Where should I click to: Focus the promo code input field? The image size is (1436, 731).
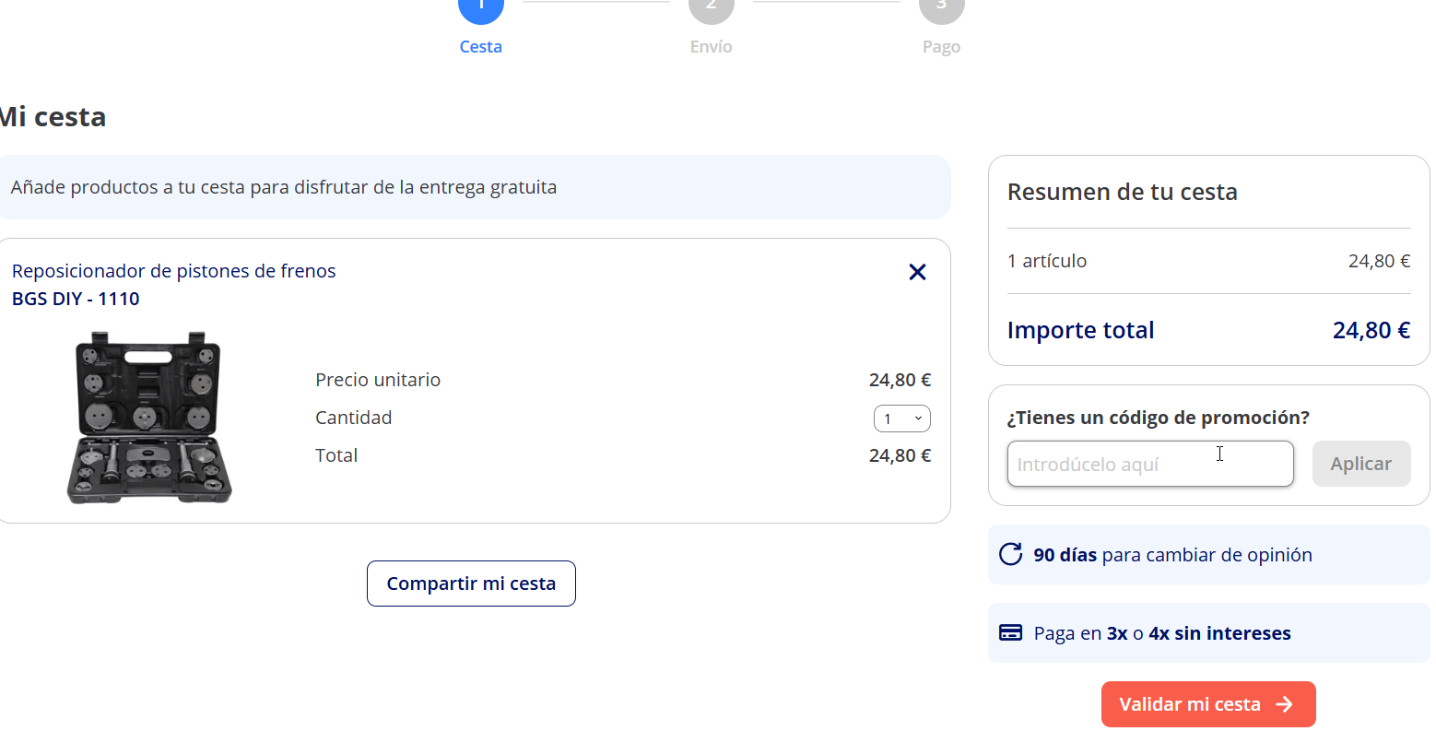[1149, 464]
